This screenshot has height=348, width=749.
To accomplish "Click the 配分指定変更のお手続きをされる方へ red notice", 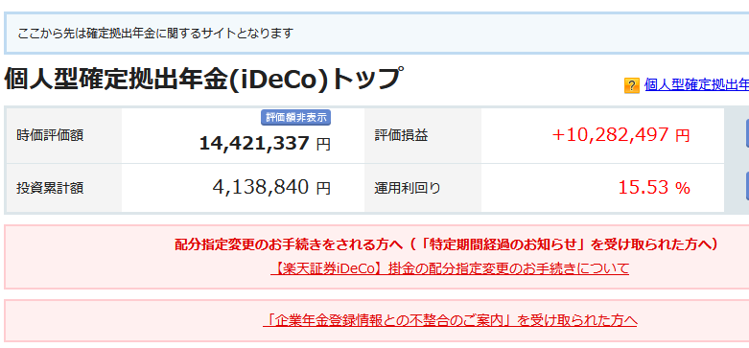I will pos(446,244).
